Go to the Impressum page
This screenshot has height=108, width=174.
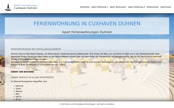[x=166, y=7]
